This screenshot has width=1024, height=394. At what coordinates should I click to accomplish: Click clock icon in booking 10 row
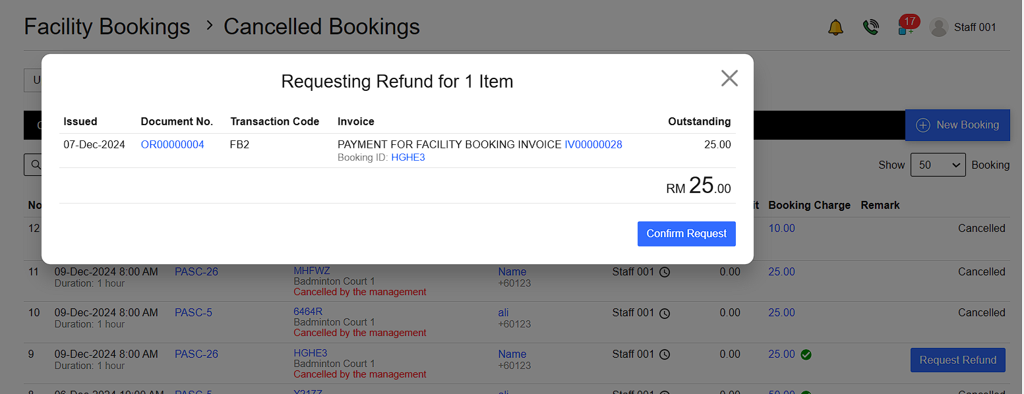[x=665, y=314]
